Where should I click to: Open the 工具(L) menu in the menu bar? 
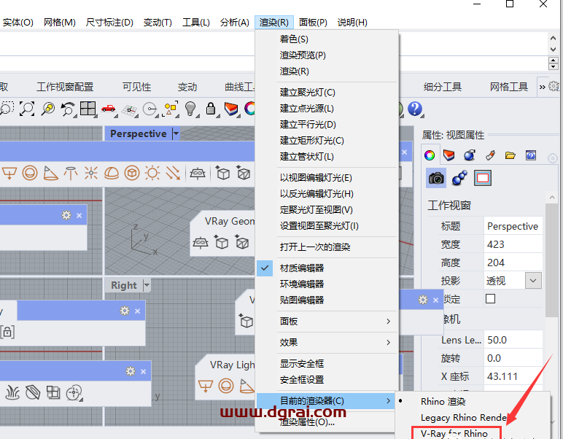point(196,23)
